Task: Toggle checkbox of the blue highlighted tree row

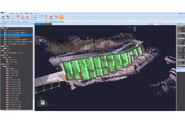Action: click(6, 35)
